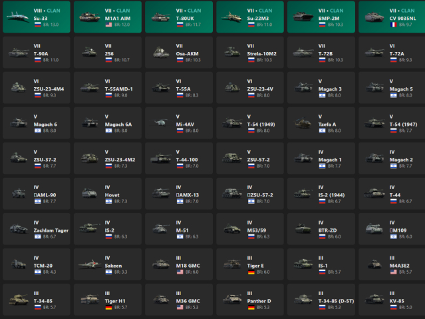Click the Sakeen aircraft icon
The height and width of the screenshot is (319, 425).
88,264
